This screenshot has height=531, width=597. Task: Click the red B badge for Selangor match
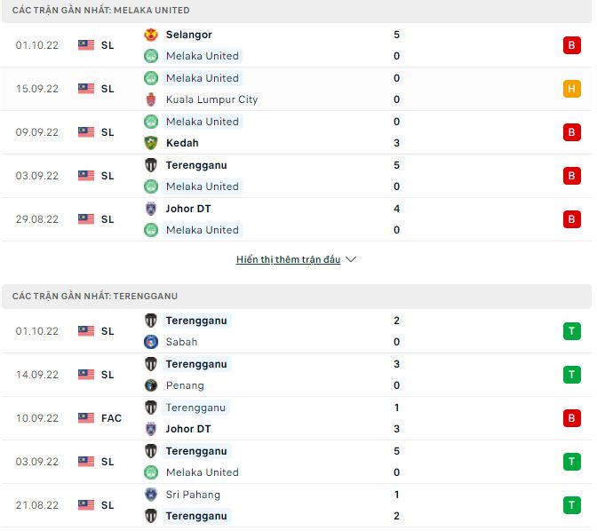tap(572, 45)
